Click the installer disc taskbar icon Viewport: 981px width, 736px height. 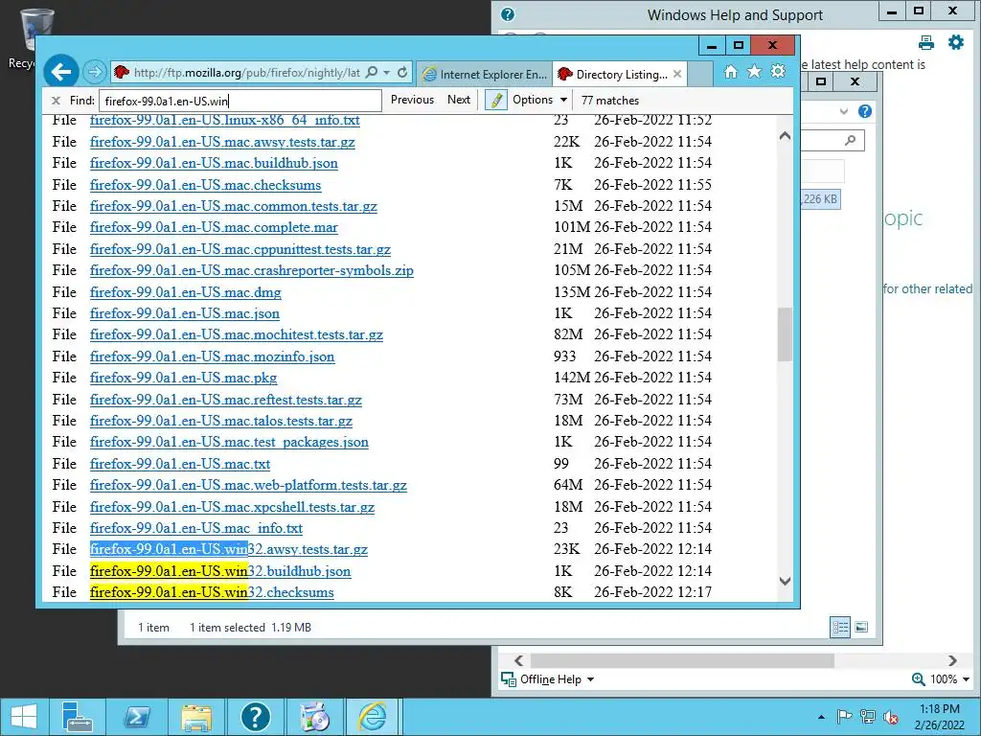[x=314, y=717]
